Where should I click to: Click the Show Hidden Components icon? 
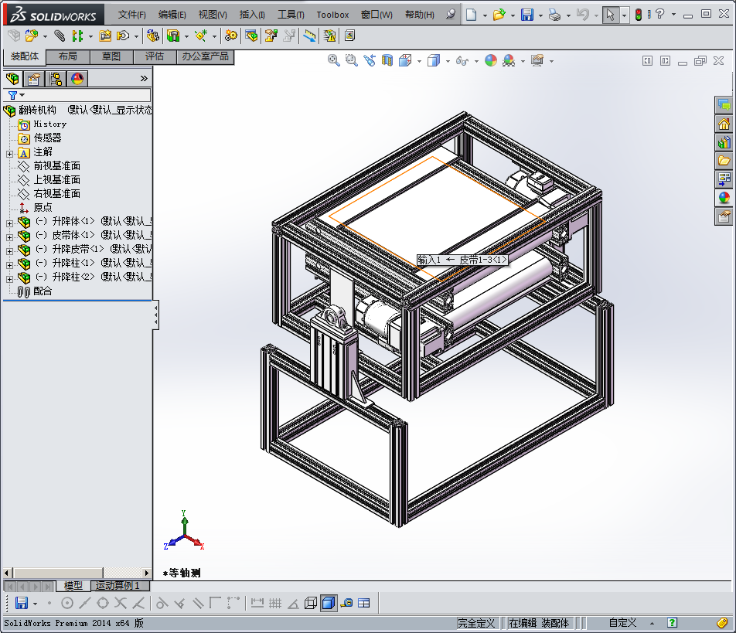click(152, 36)
